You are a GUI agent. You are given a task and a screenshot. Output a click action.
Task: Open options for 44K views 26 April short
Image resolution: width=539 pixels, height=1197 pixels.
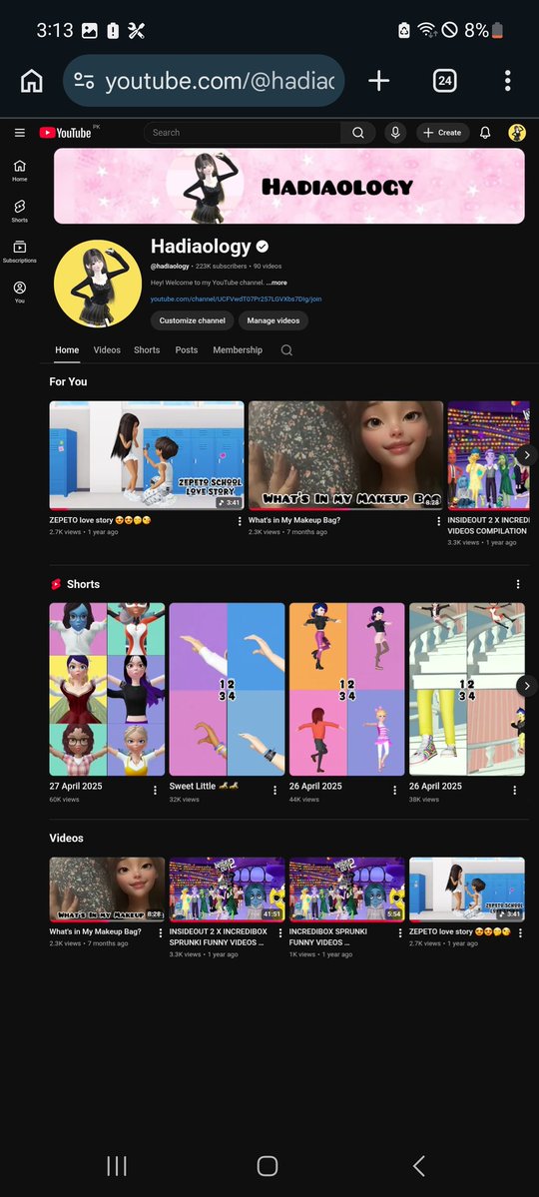[394, 790]
